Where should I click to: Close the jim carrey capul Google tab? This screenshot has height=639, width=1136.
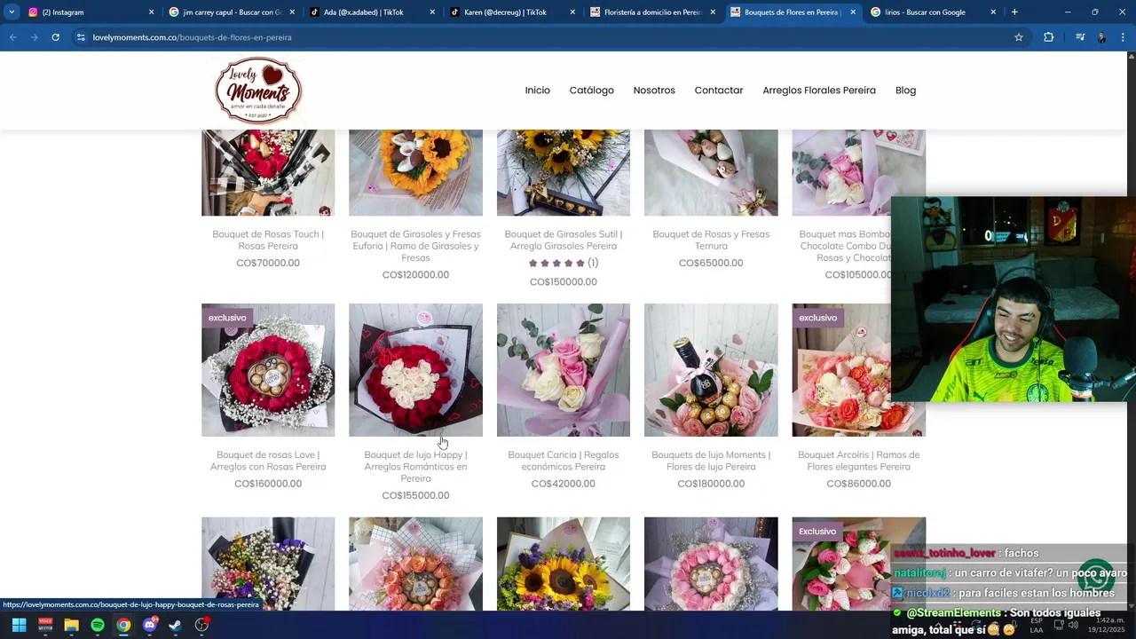pyautogui.click(x=292, y=12)
